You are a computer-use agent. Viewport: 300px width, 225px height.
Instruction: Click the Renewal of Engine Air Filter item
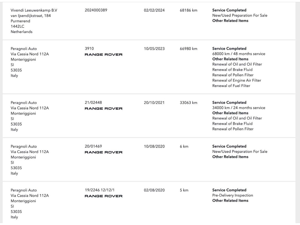[x=237, y=80]
